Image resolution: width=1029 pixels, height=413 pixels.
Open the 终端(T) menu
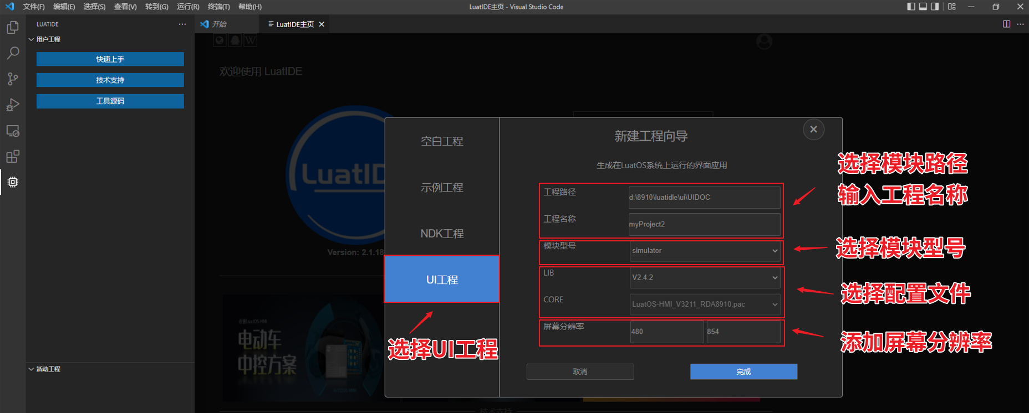[x=219, y=7]
